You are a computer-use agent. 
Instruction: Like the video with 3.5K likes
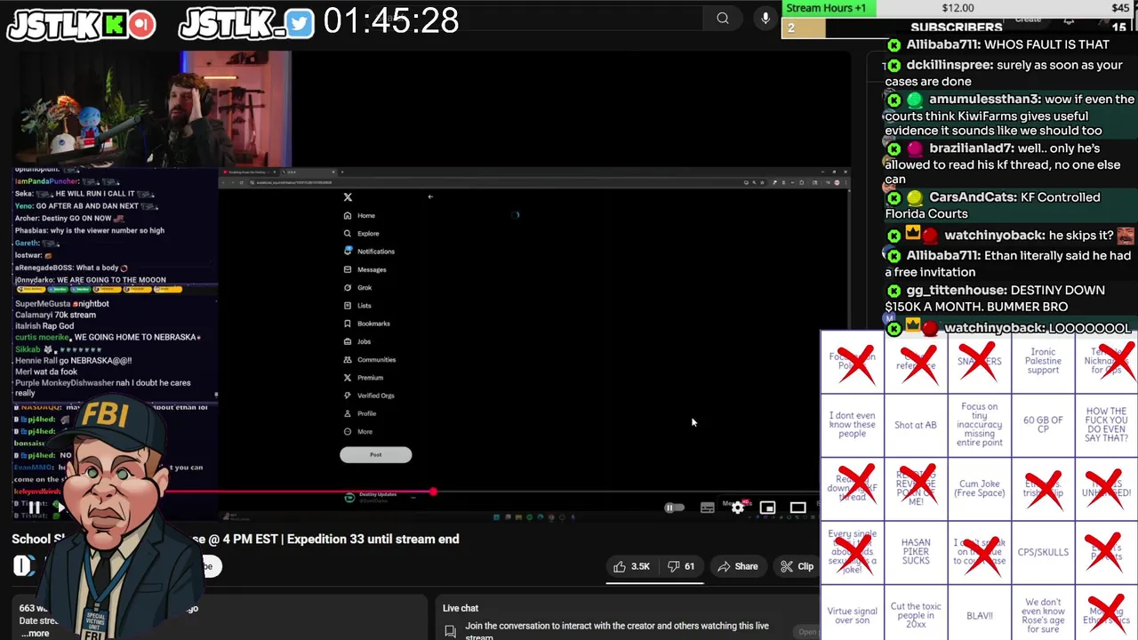631,566
